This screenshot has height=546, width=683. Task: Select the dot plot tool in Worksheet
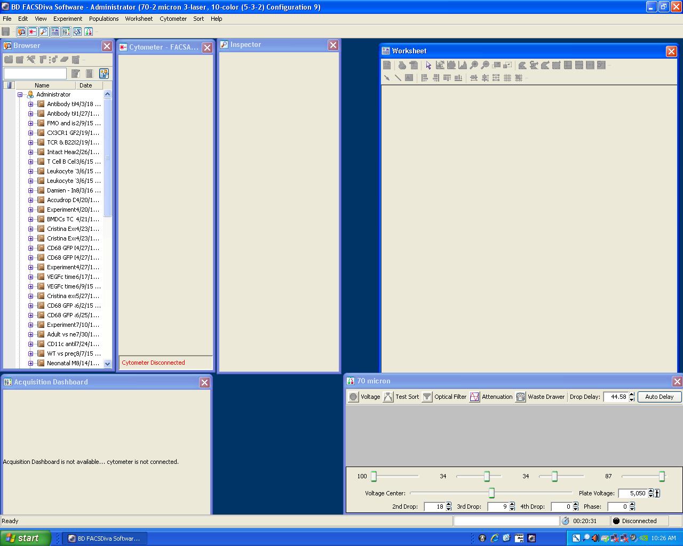pyautogui.click(x=440, y=65)
